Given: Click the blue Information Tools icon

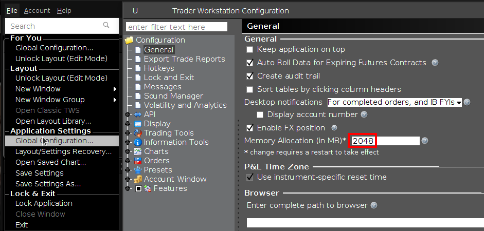Looking at the screenshot, I should click(138, 142).
